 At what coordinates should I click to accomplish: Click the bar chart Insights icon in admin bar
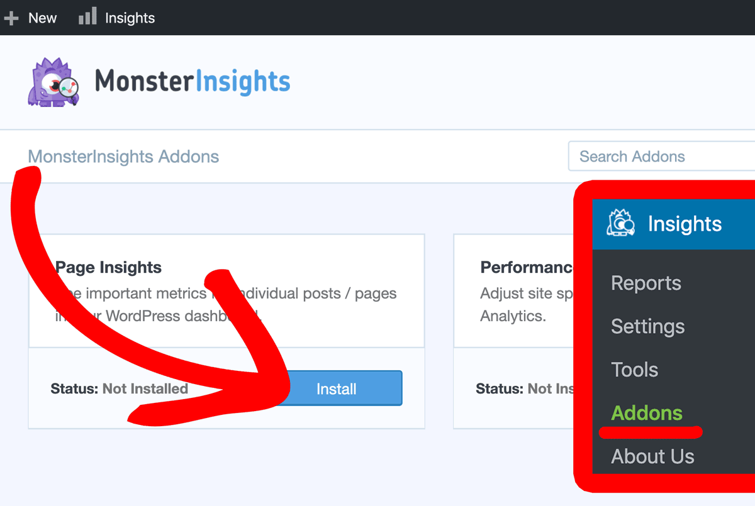click(x=87, y=17)
